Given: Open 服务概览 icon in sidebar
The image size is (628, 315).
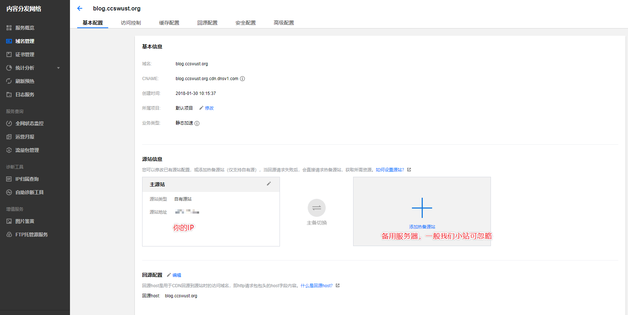Looking at the screenshot, I should [9, 28].
